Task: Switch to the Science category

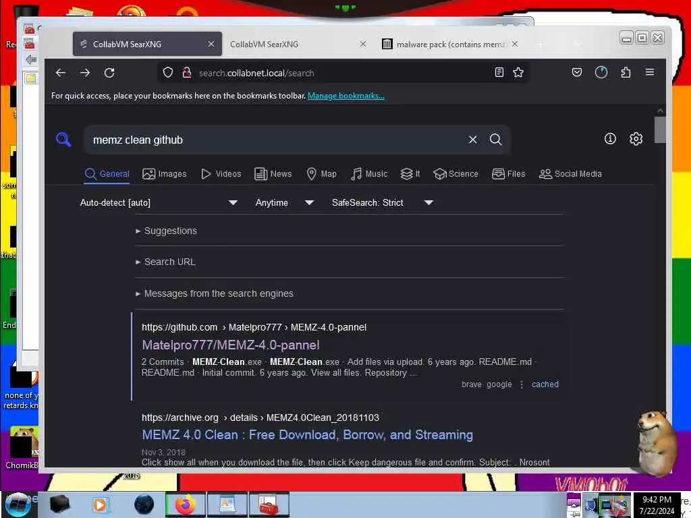Action: click(x=455, y=174)
